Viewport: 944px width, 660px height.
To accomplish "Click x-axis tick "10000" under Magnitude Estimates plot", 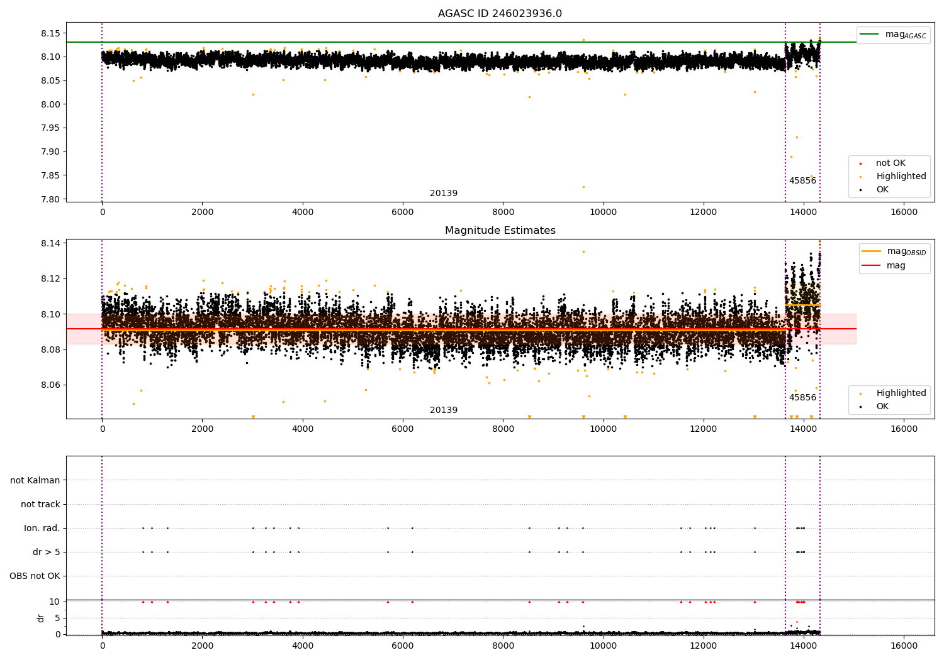I will point(604,429).
